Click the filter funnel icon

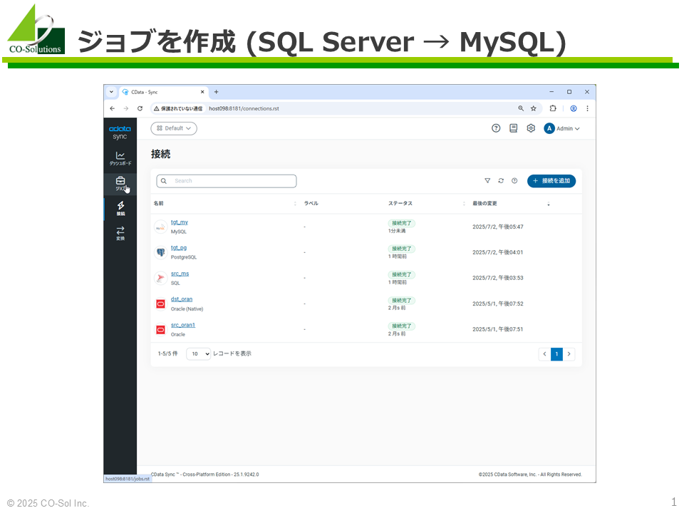pyautogui.click(x=487, y=180)
